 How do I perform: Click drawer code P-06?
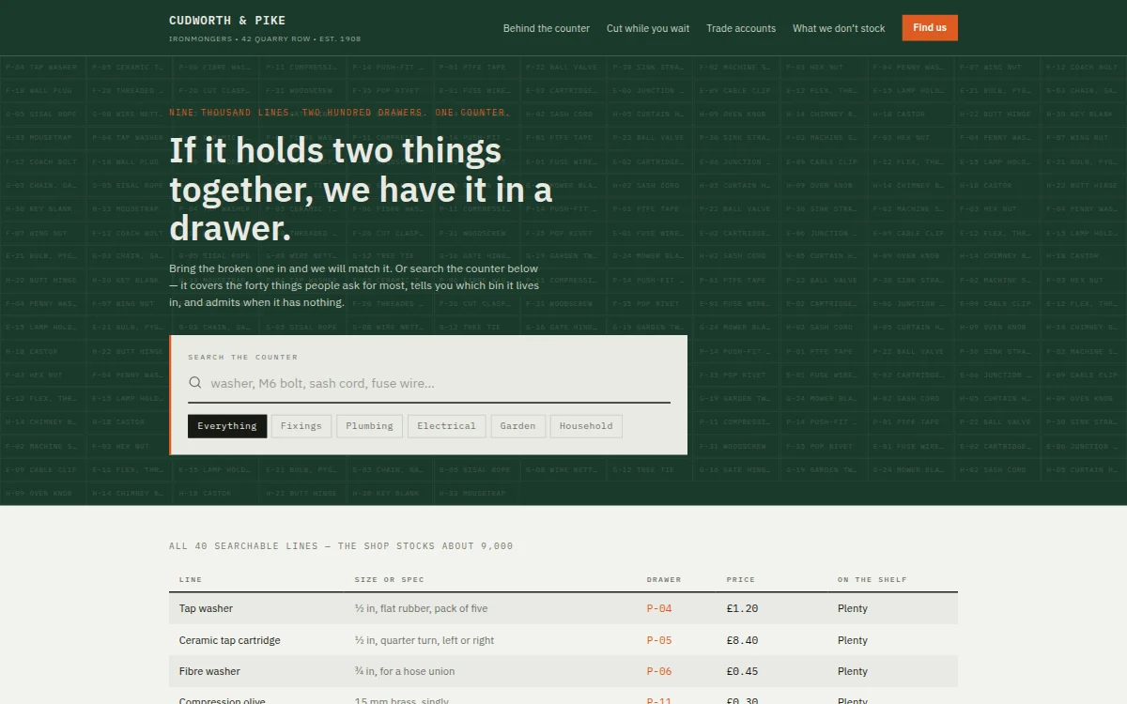tap(659, 671)
